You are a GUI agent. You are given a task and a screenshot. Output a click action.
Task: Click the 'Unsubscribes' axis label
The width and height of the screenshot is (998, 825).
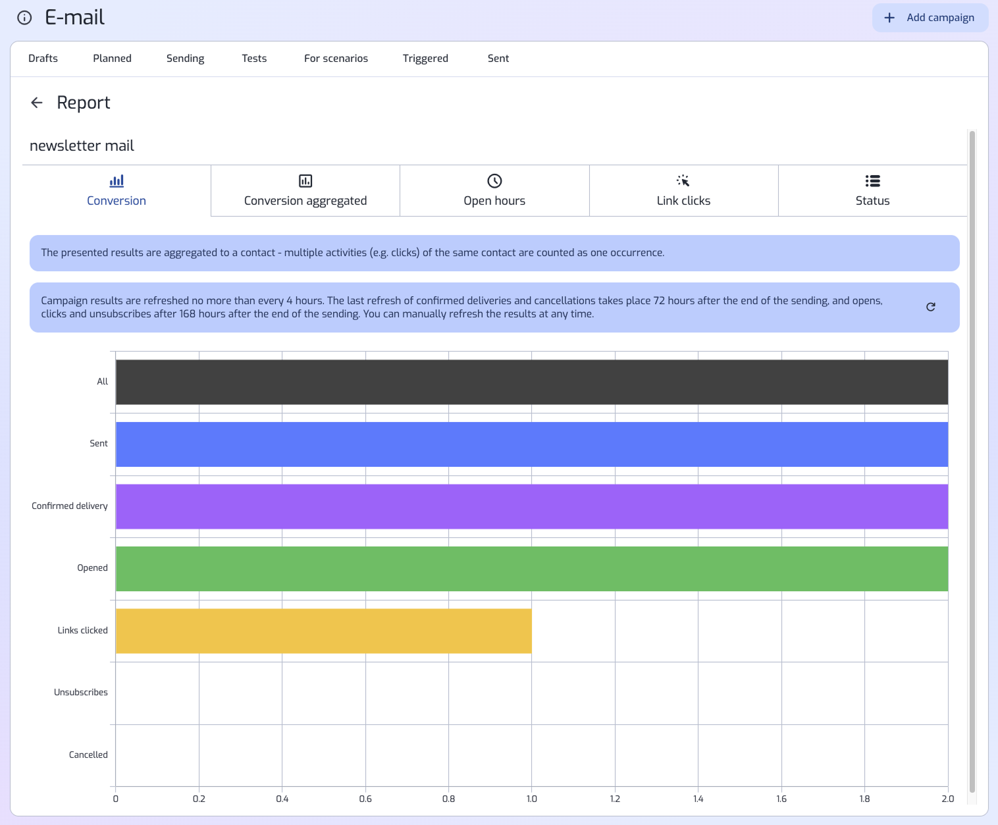(x=81, y=693)
